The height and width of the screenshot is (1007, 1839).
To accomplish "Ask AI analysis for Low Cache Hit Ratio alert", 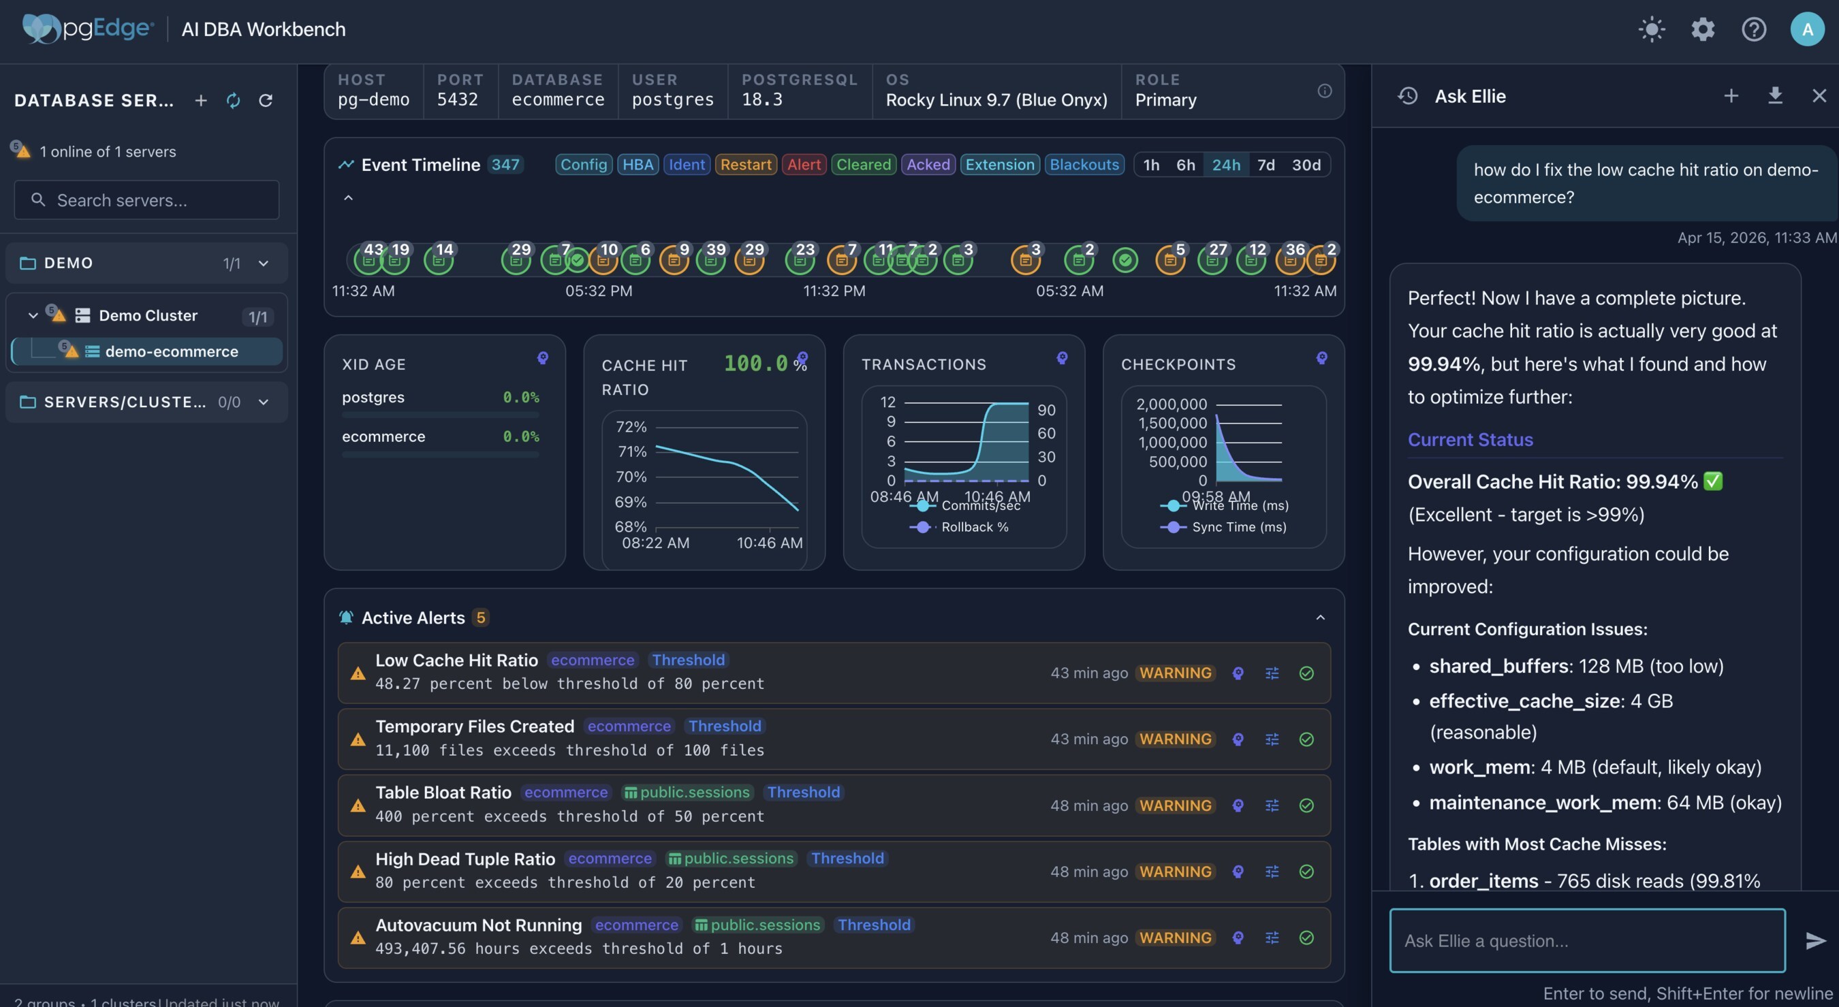I will (x=1238, y=673).
